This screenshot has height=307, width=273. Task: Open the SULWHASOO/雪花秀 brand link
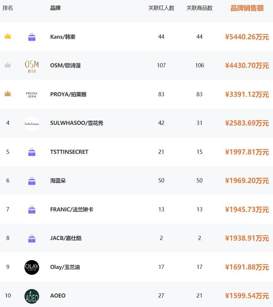[77, 123]
